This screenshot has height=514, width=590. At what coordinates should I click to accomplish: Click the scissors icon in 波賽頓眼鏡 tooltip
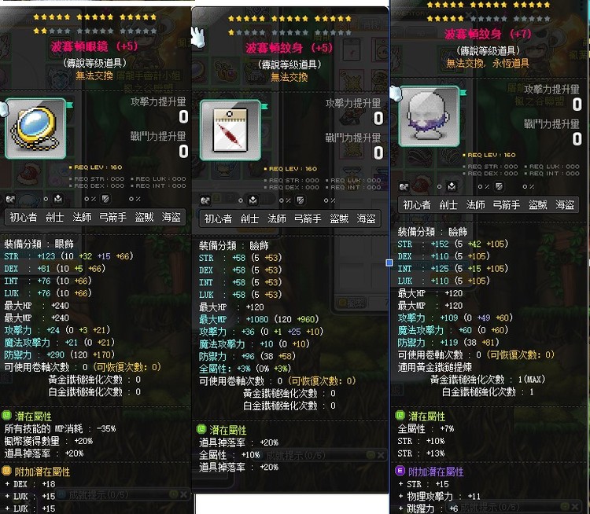[10, 199]
